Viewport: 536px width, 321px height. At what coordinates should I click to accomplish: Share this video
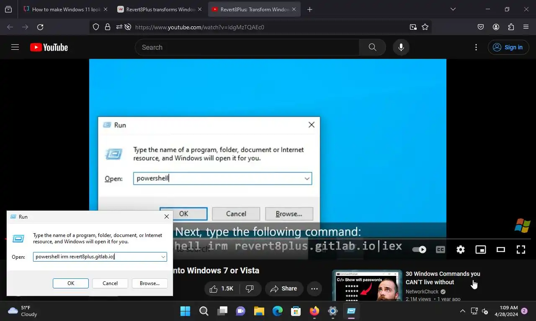(x=284, y=288)
